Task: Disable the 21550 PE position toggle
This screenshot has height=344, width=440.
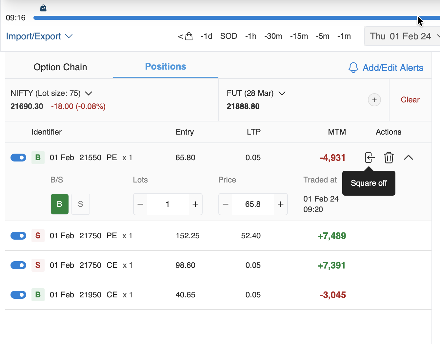Action: tap(18, 158)
